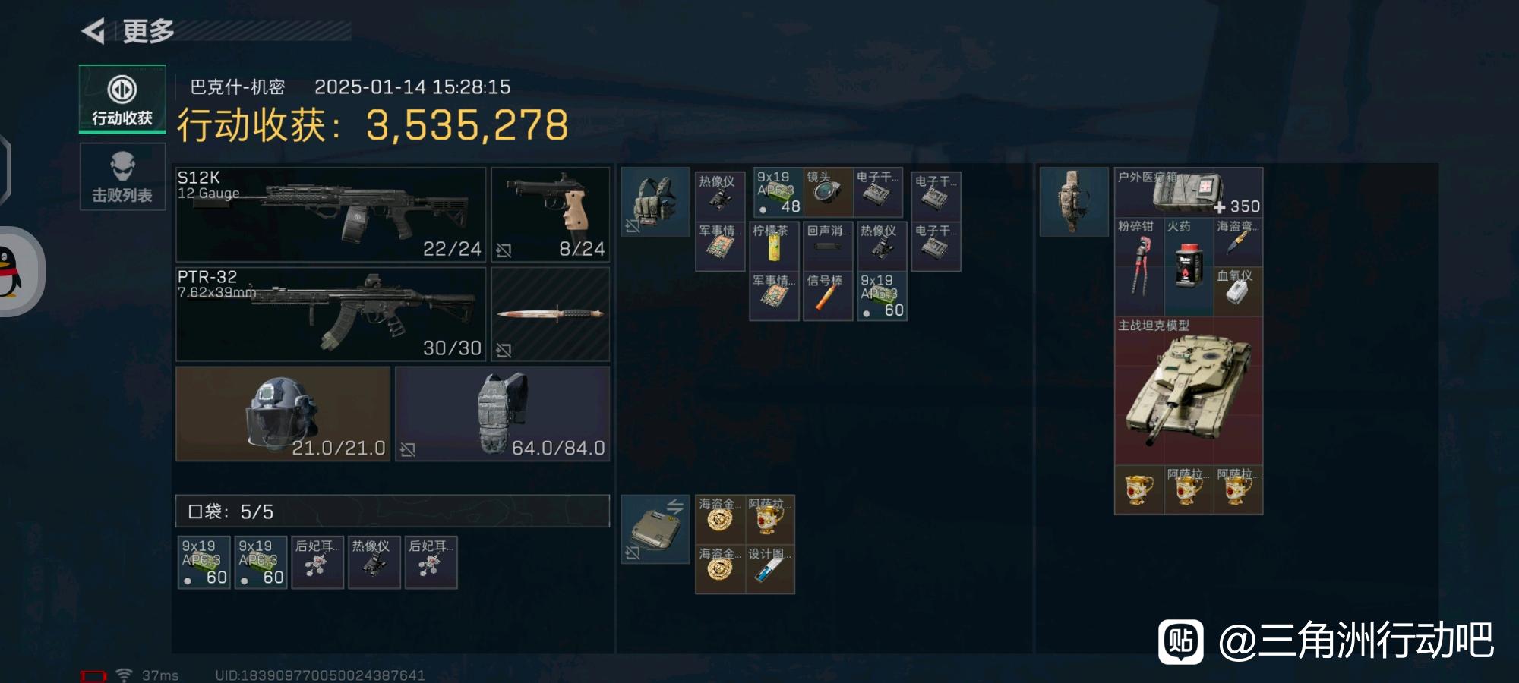Go back using the arrow next to 更多
1519x683 pixels.
pos(93,31)
